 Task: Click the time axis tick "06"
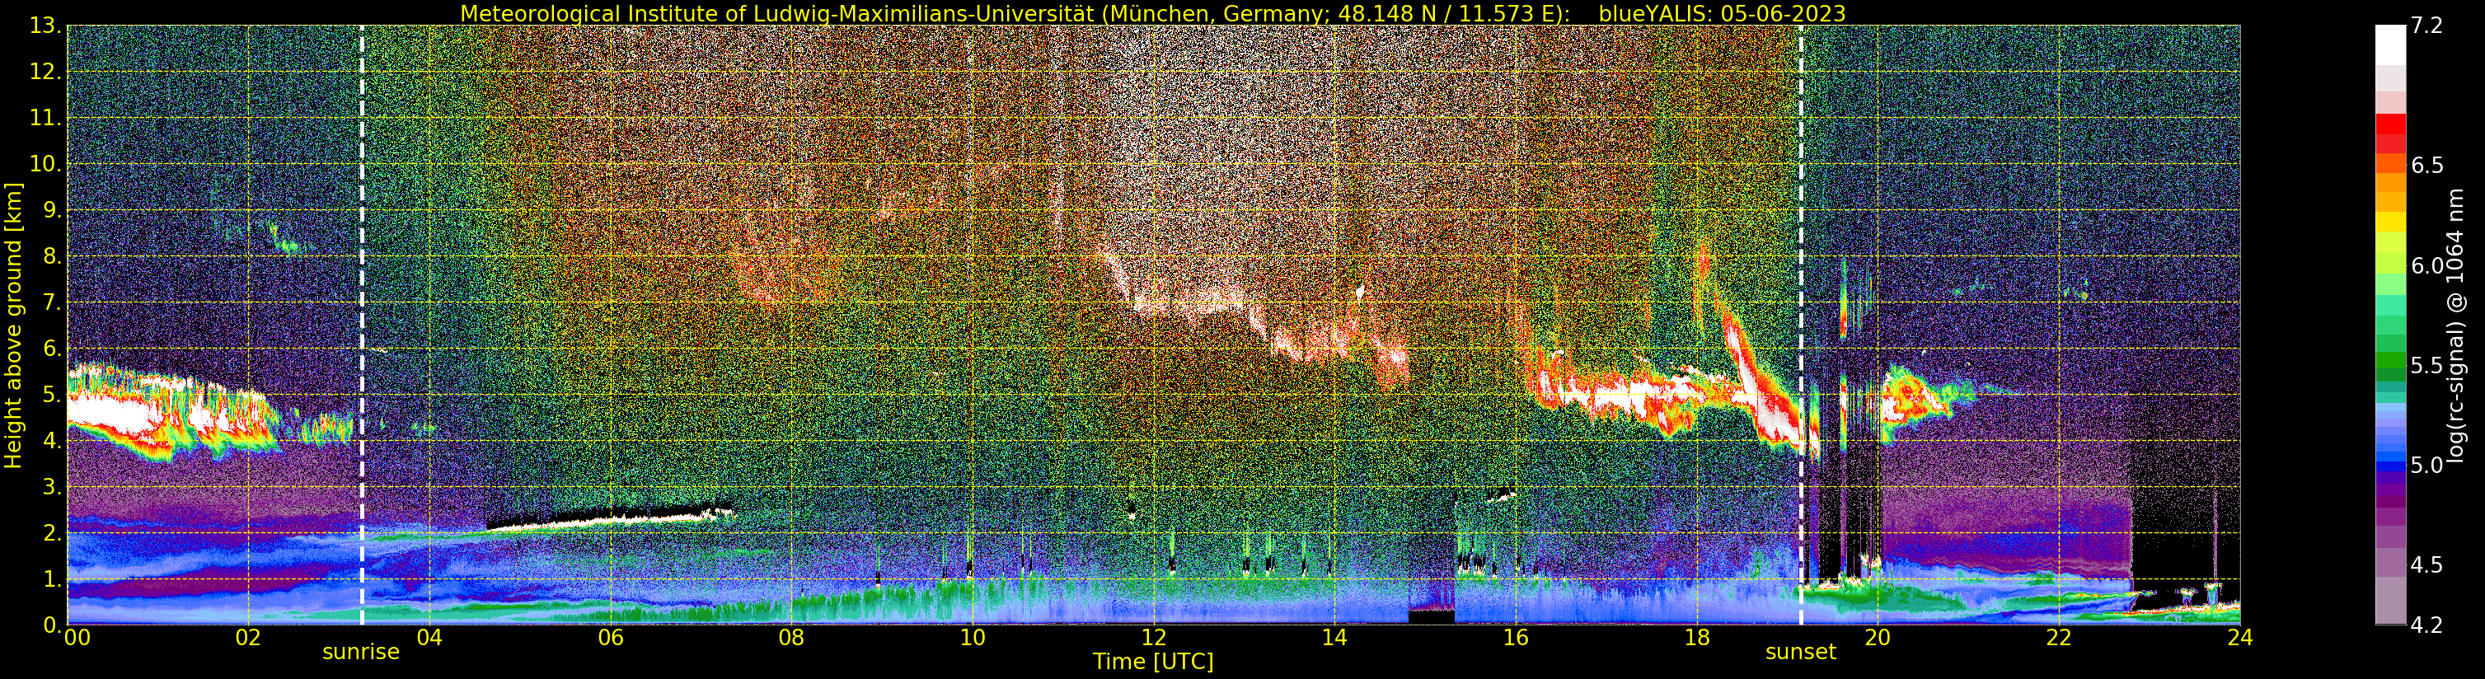coord(611,638)
